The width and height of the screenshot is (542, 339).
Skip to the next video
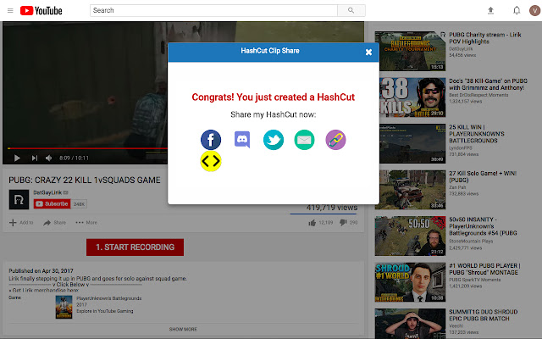click(34, 158)
